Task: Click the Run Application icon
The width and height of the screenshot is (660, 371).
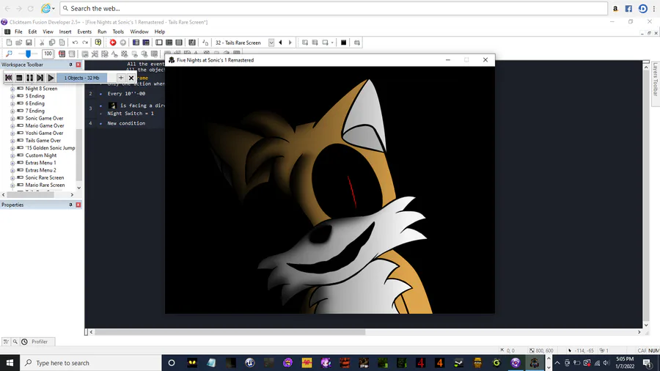Action: 315,43
